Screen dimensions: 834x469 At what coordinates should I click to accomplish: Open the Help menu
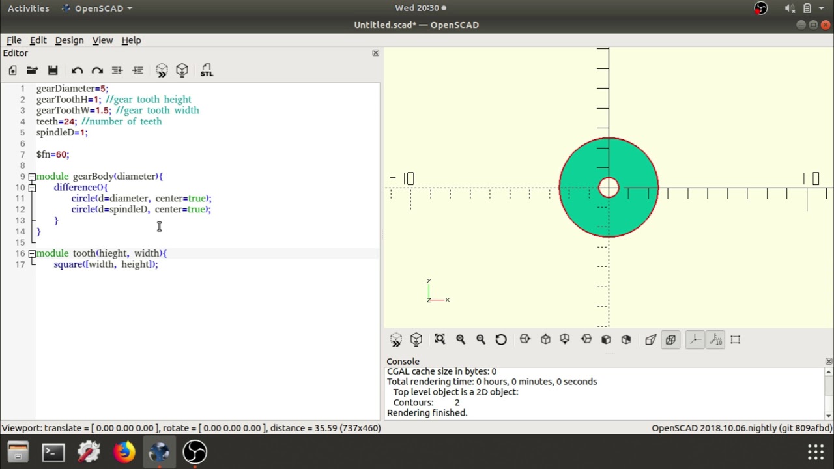point(131,40)
